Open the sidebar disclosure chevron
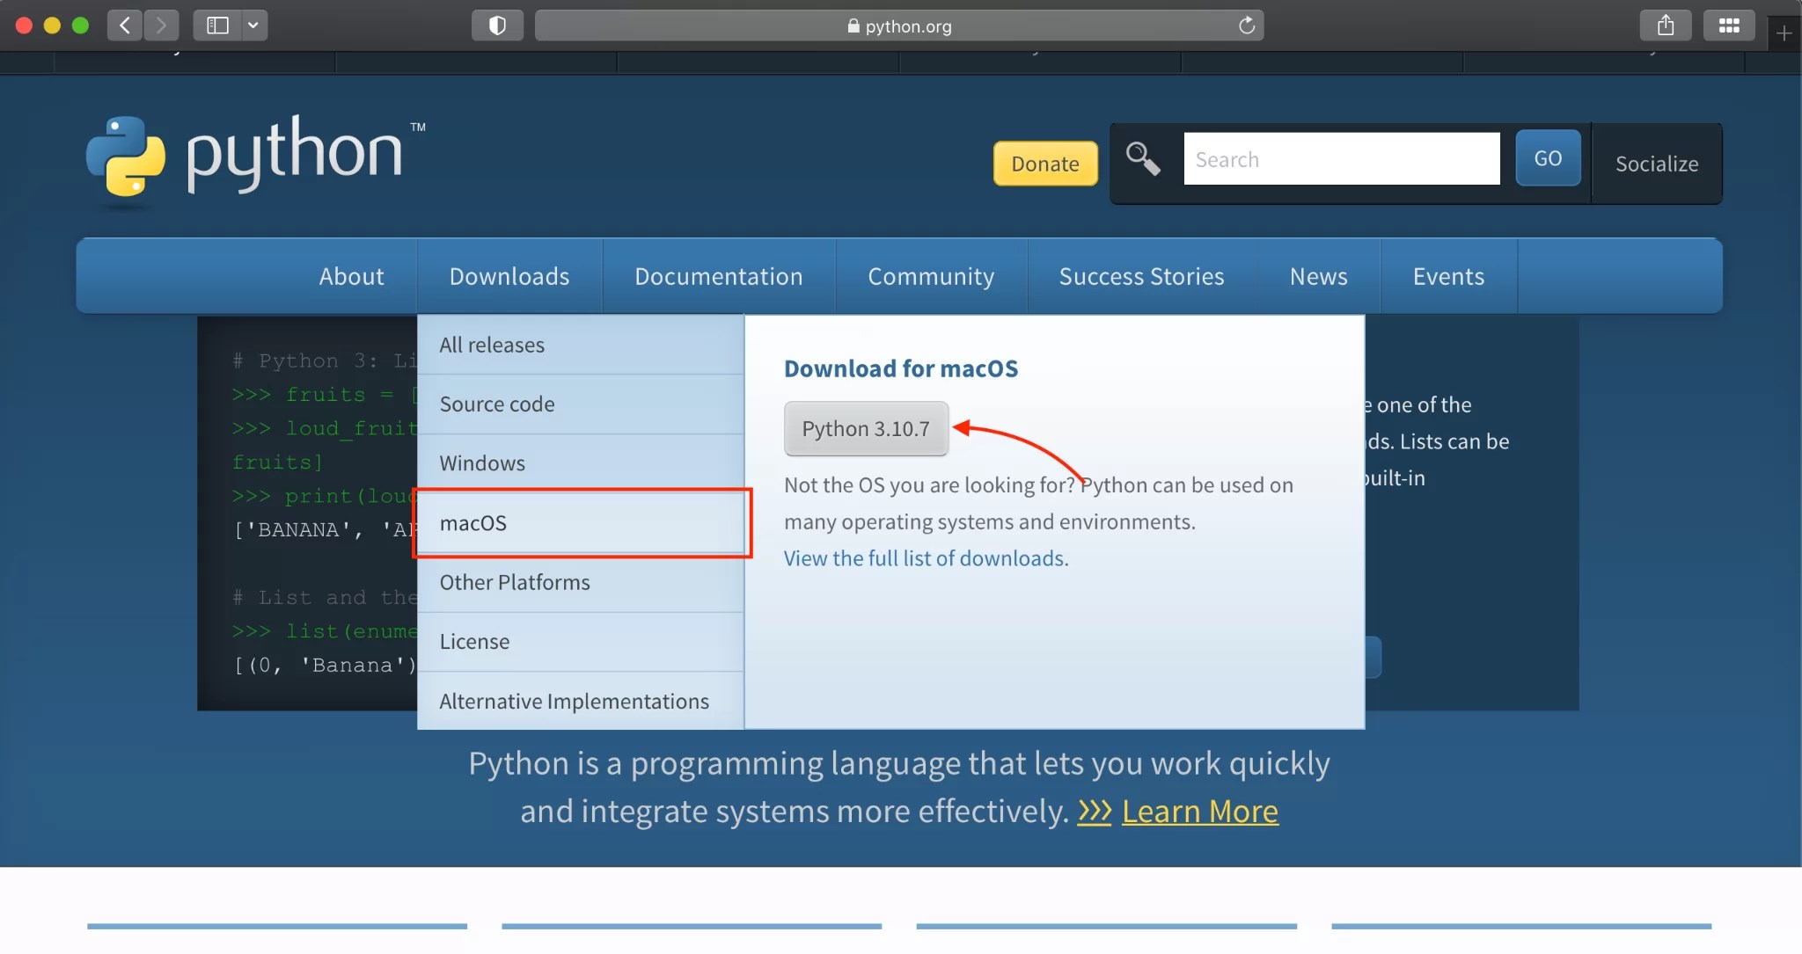 click(253, 25)
